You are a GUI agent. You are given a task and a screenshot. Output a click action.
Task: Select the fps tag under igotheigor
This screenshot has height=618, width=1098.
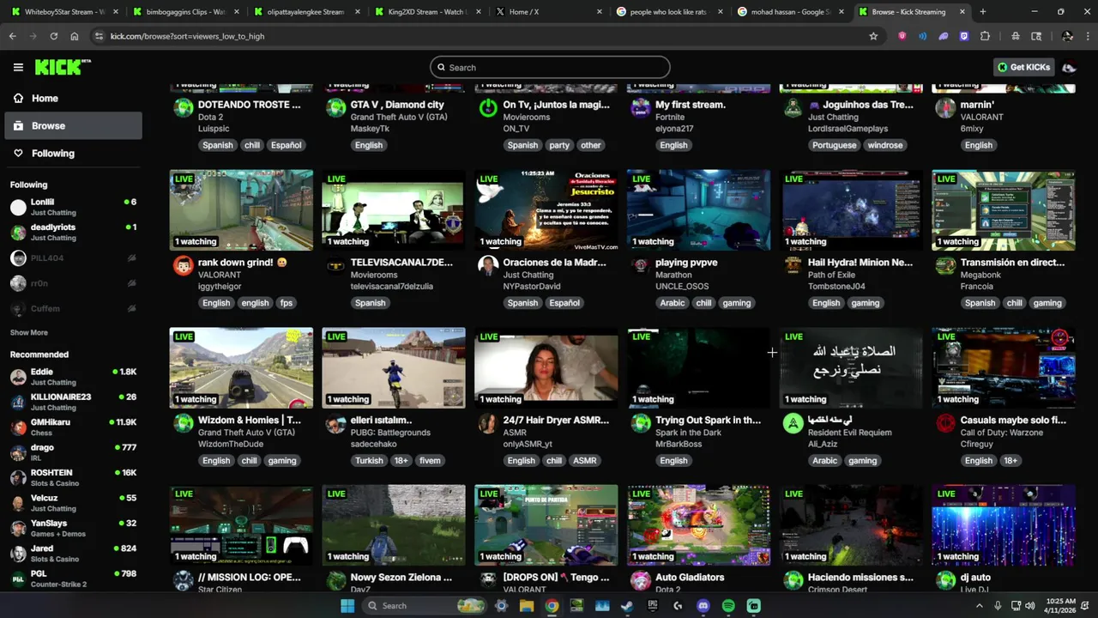pyautogui.click(x=287, y=303)
